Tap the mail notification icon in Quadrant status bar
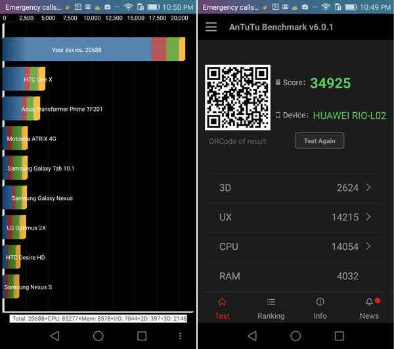Viewport: 394px width, 349px height. tap(88, 7)
